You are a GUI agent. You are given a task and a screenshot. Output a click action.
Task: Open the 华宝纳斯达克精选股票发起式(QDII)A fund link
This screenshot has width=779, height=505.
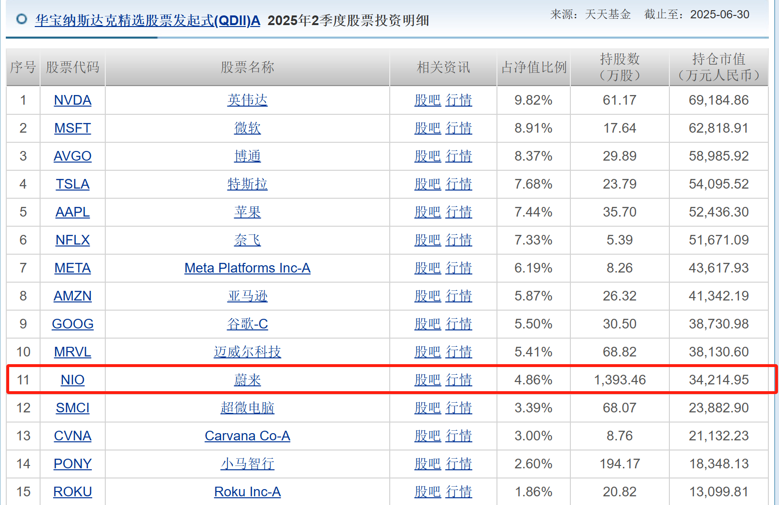[147, 21]
